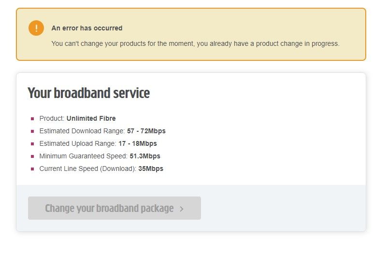Image resolution: width=387 pixels, height=253 pixels.
Task: Select the "Estimated Download Range:" label
Action: [82, 131]
